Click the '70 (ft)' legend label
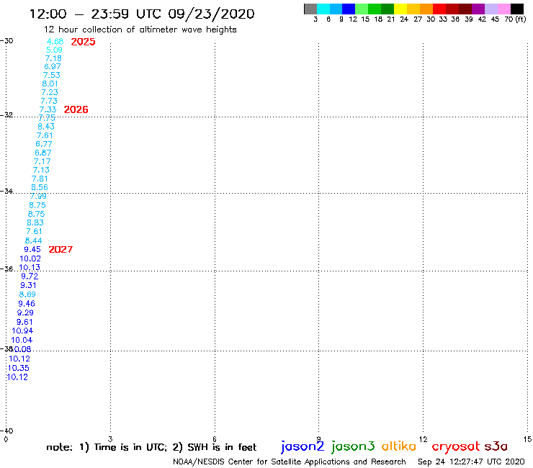The height and width of the screenshot is (468, 533). pos(515,19)
